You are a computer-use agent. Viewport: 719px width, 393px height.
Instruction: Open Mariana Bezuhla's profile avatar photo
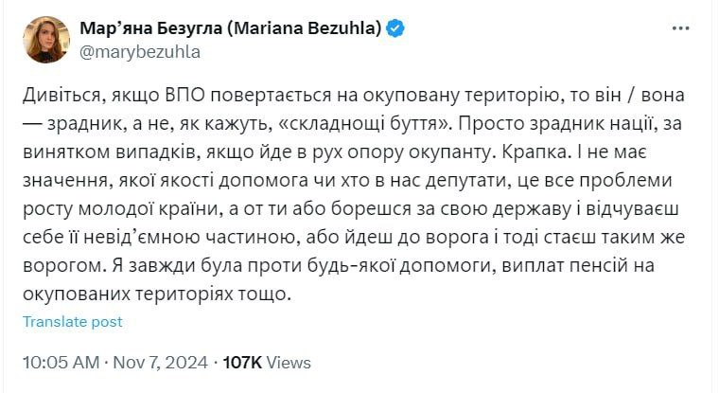pos(46,40)
